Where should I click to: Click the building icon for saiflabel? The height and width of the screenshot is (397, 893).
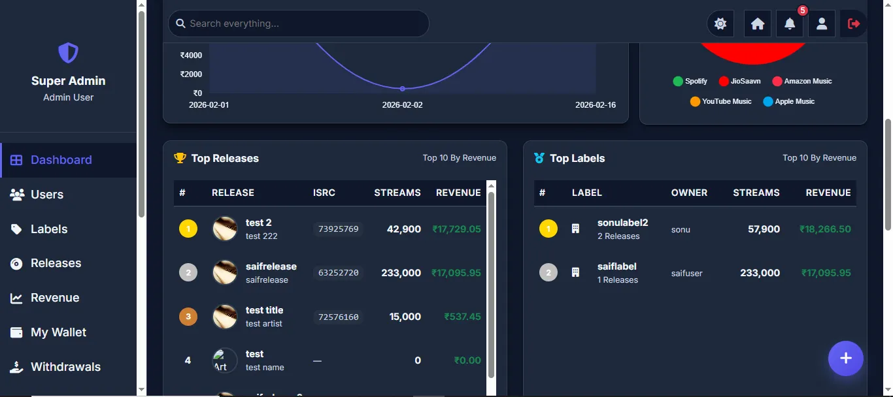[x=575, y=273]
